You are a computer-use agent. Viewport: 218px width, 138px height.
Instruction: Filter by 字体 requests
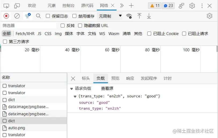tap(80, 34)
